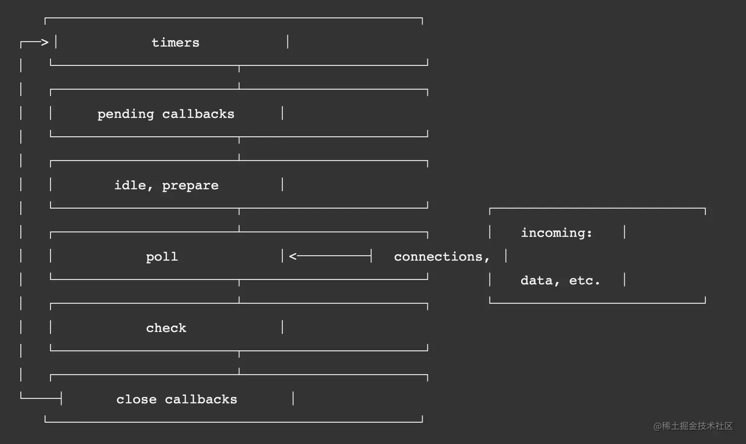This screenshot has height=444, width=746.
Task: Click the connector between check and close callbacks
Action: [x=239, y=363]
